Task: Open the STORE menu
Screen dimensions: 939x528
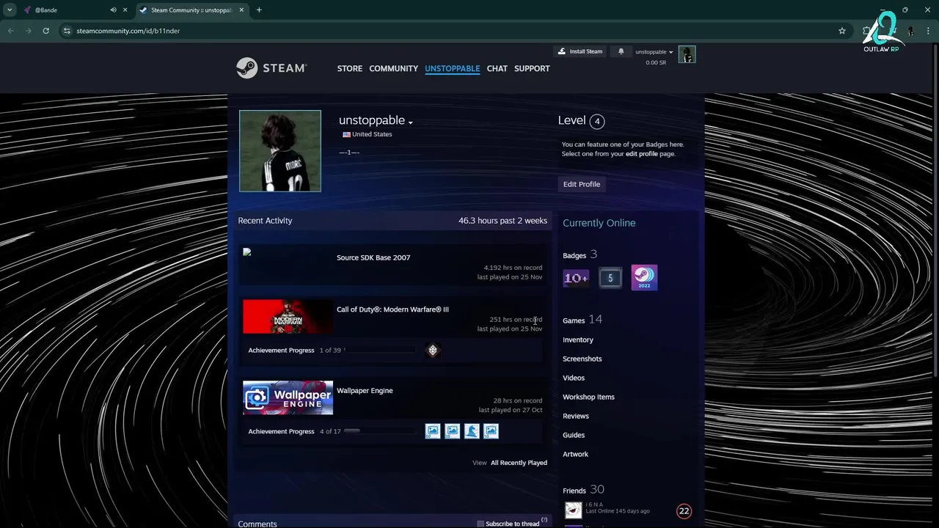Action: click(350, 68)
